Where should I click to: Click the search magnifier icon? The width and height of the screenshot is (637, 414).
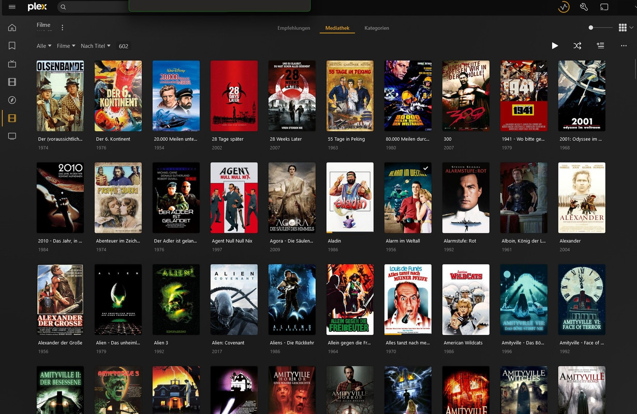click(x=63, y=7)
